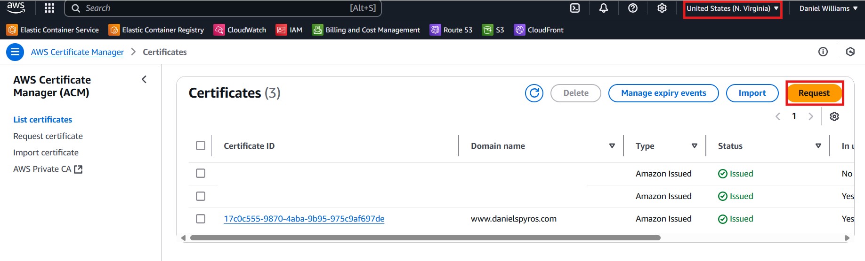Click the scrollbar left arrow
The width and height of the screenshot is (865, 261).
pyautogui.click(x=183, y=238)
